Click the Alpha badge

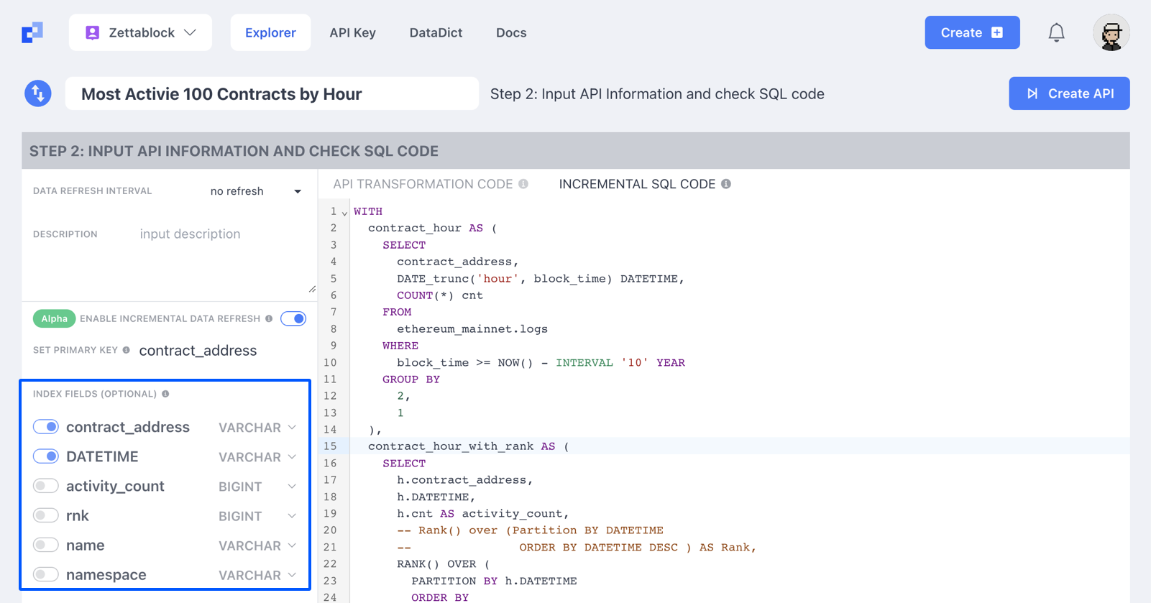coord(54,318)
